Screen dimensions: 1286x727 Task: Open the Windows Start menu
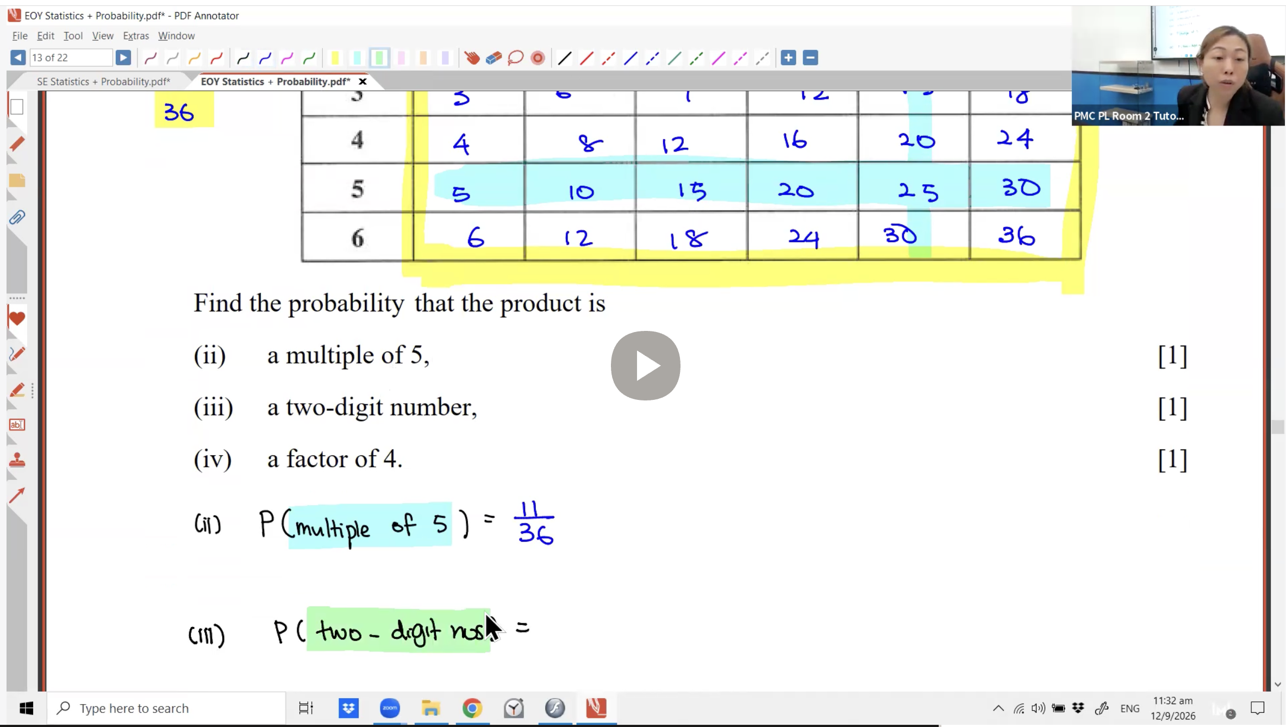click(x=26, y=708)
